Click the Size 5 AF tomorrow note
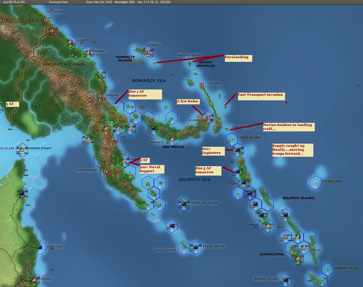 tap(208, 170)
